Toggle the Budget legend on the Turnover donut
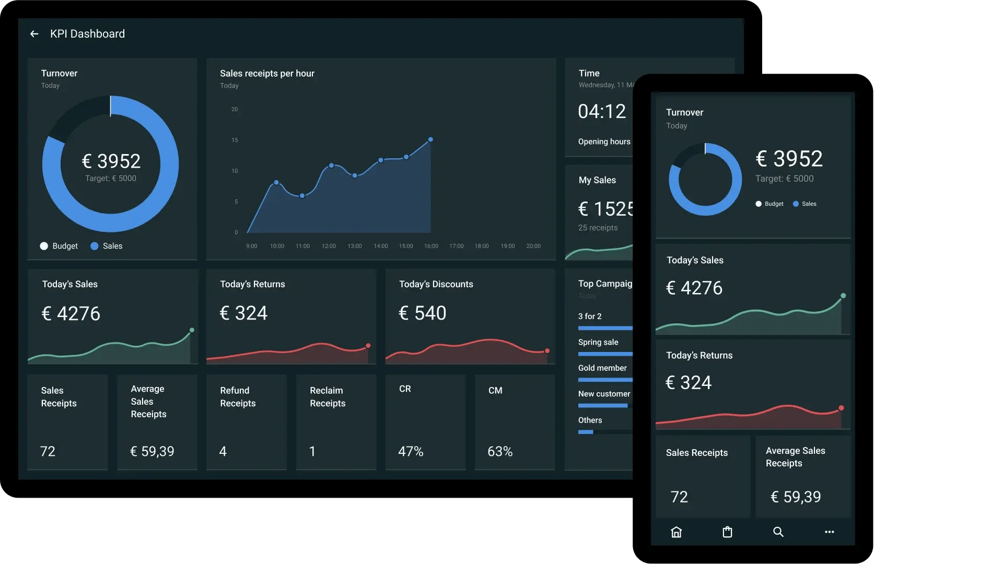The width and height of the screenshot is (1003, 564). click(x=58, y=246)
